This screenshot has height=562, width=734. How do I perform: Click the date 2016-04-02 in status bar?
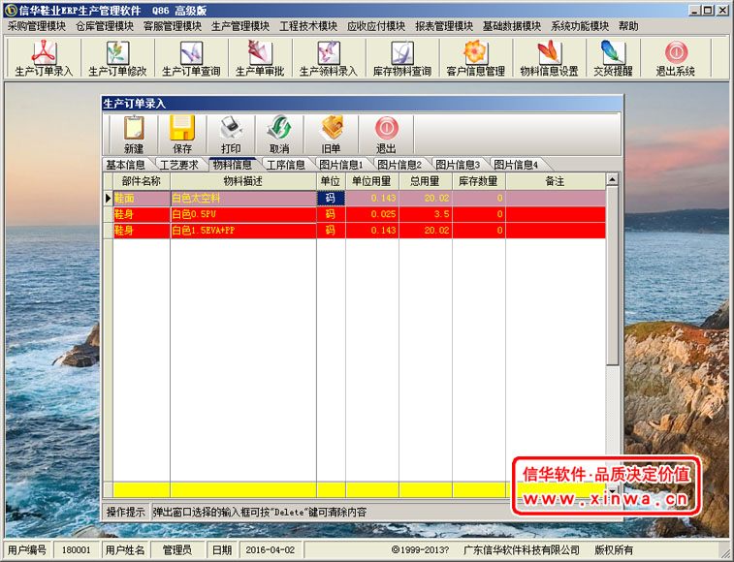click(271, 549)
